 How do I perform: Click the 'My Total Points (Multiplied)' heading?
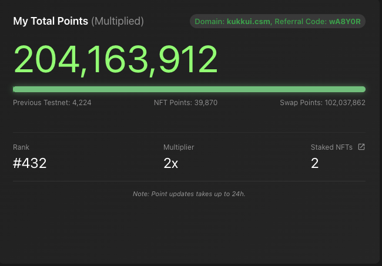(78, 21)
